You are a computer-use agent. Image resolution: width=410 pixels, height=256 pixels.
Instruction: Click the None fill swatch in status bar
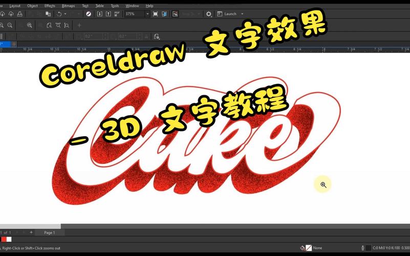(x=309, y=248)
